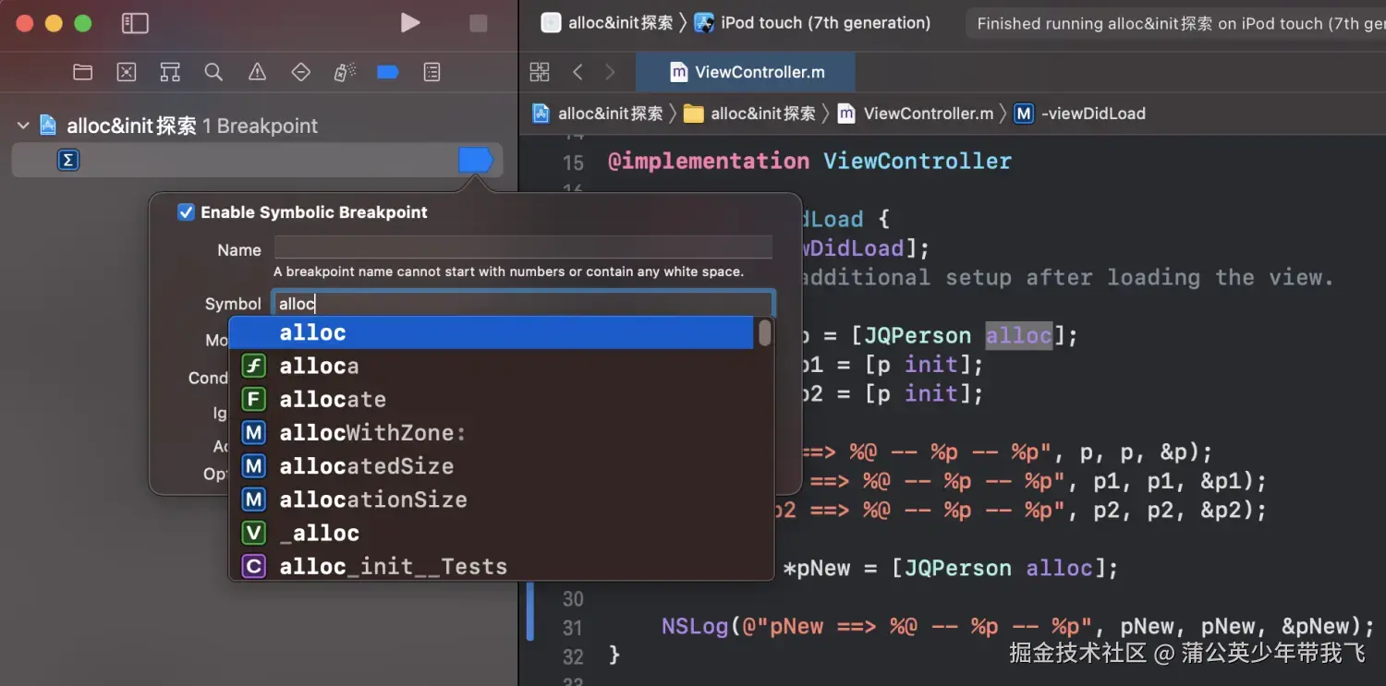The height and width of the screenshot is (686, 1386).
Task: Click the highlighted alloc in the code
Action: (1018, 335)
